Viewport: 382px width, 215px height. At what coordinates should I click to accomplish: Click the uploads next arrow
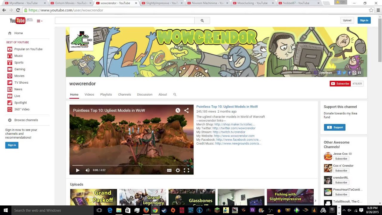click(x=315, y=201)
